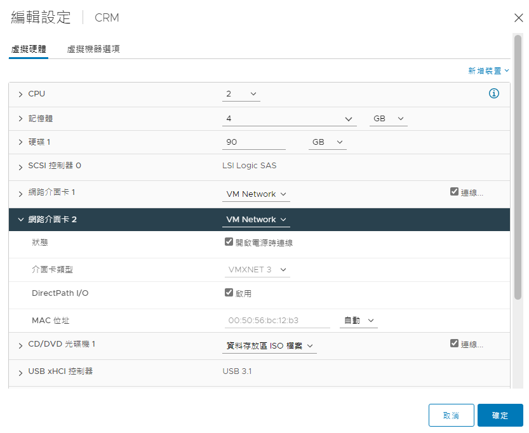Change memory unit GB dropdown
This screenshot has height=433, width=529.
pos(388,119)
